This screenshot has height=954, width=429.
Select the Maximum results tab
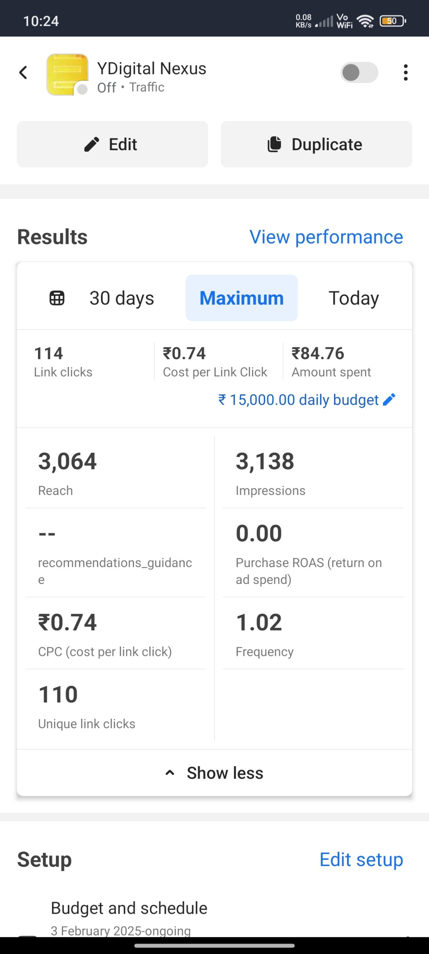click(x=241, y=298)
